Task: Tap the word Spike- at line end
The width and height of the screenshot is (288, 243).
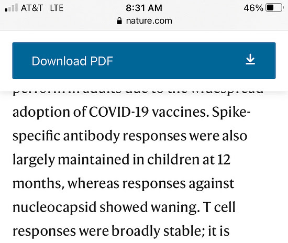Action: 231,113
